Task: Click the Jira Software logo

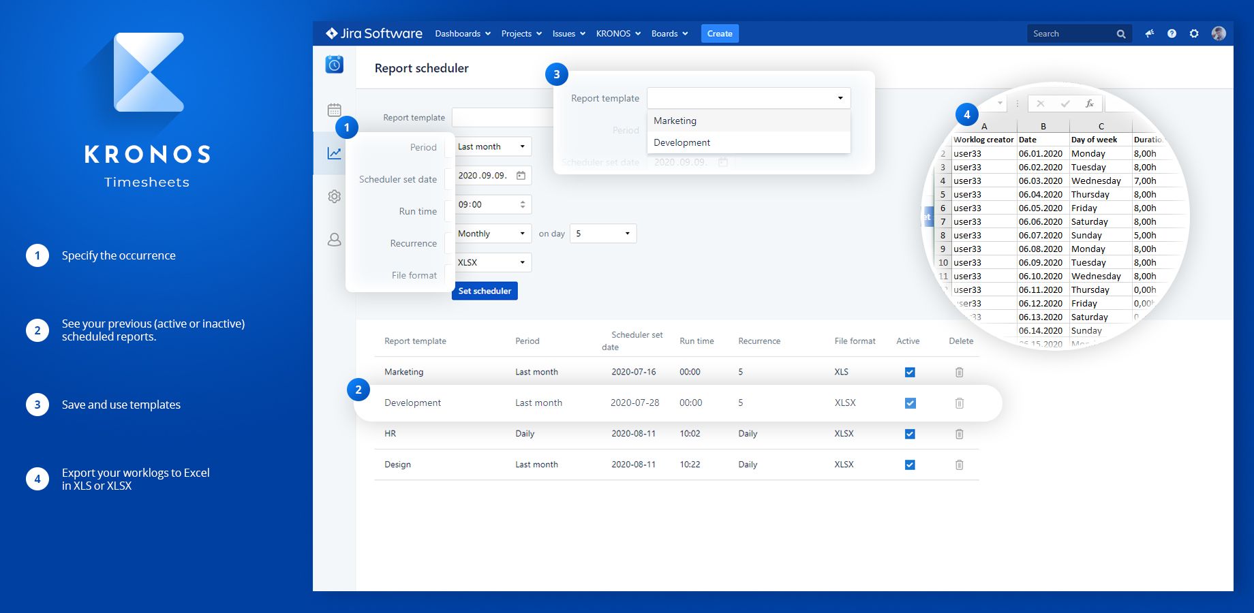Action: tap(373, 33)
